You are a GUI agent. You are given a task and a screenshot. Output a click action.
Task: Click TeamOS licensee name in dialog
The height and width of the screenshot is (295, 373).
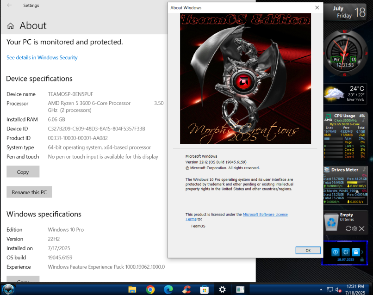pos(198,226)
